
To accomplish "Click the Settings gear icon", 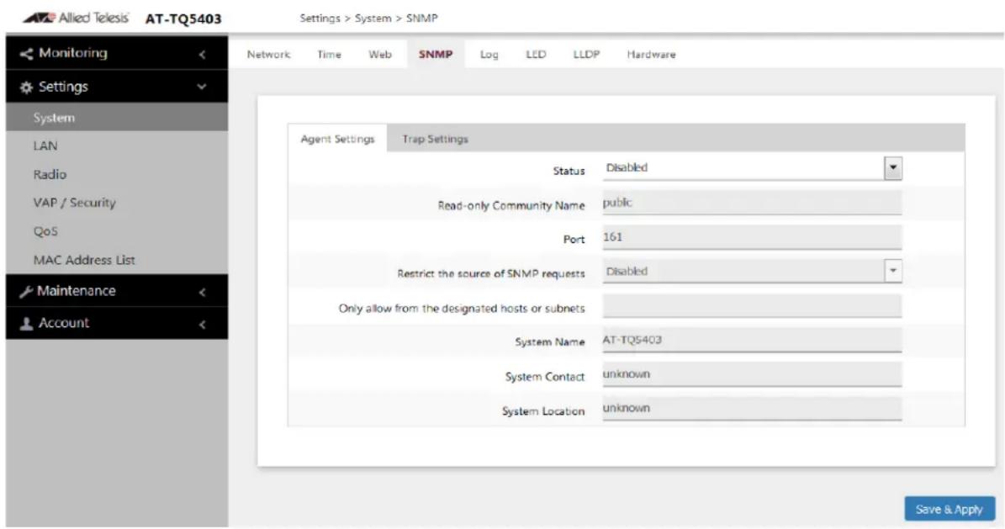I will tap(26, 87).
